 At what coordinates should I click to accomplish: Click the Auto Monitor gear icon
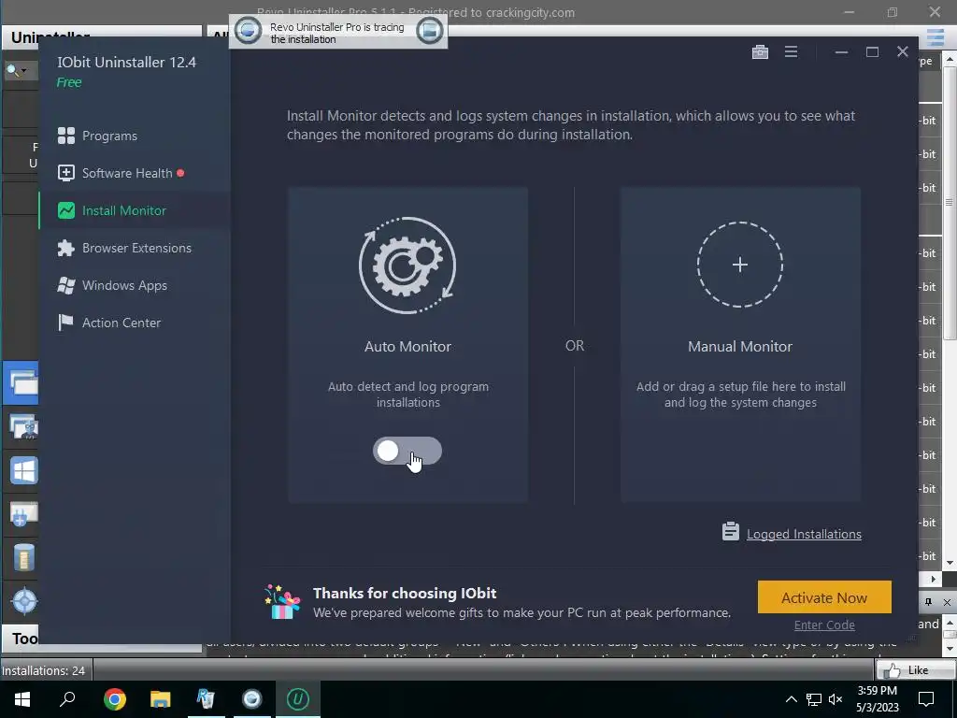[407, 265]
